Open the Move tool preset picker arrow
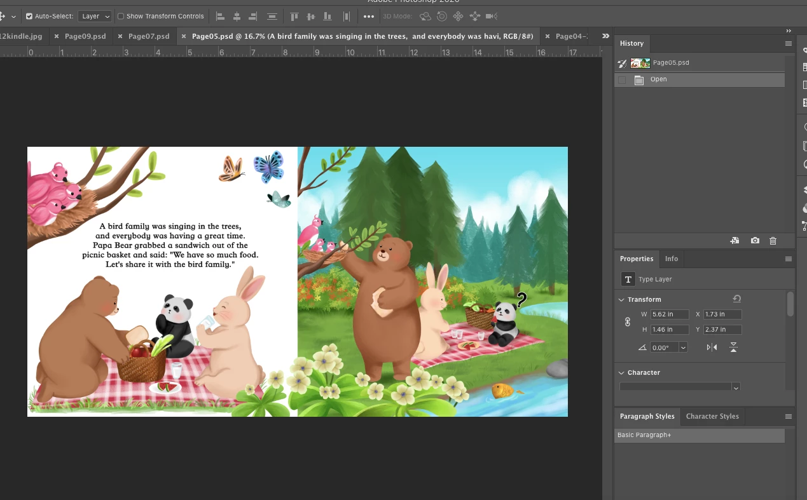This screenshot has width=807, height=500. (x=13, y=17)
